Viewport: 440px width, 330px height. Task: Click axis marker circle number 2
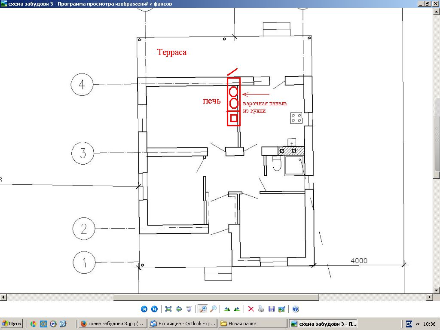84,229
